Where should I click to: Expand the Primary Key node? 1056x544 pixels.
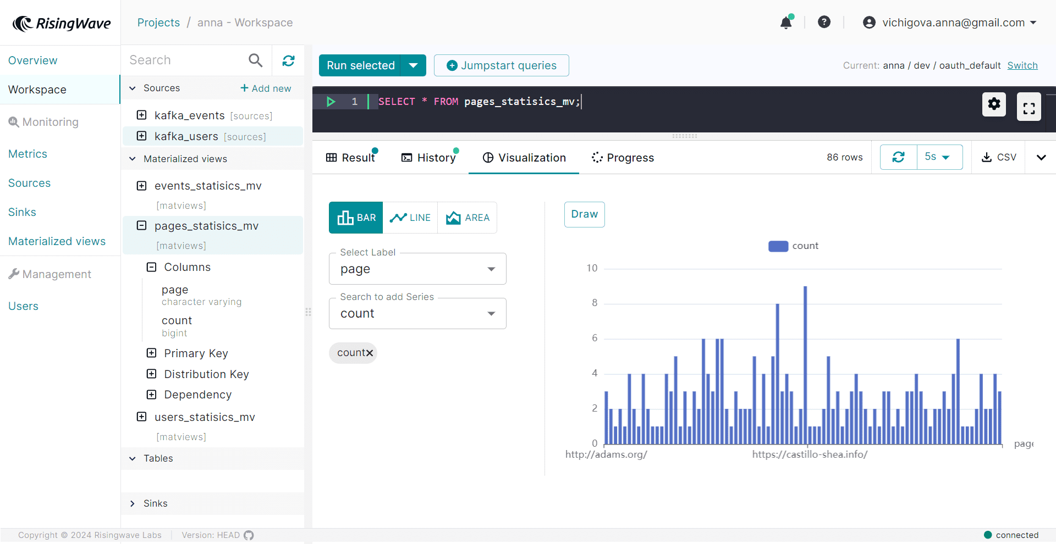pyautogui.click(x=151, y=353)
